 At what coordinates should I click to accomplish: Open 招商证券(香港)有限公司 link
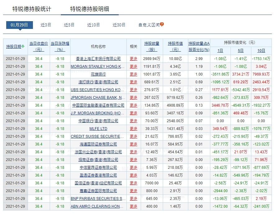[x=98, y=160]
